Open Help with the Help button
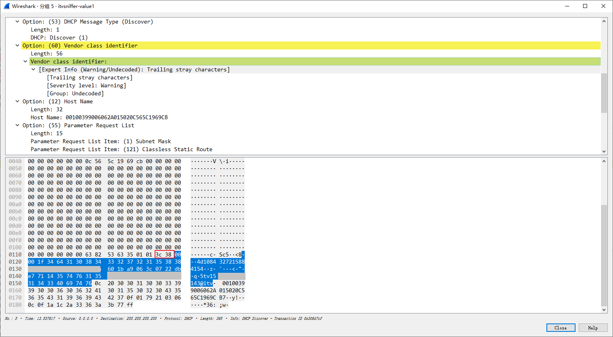The width and height of the screenshot is (613, 337). click(x=593, y=328)
